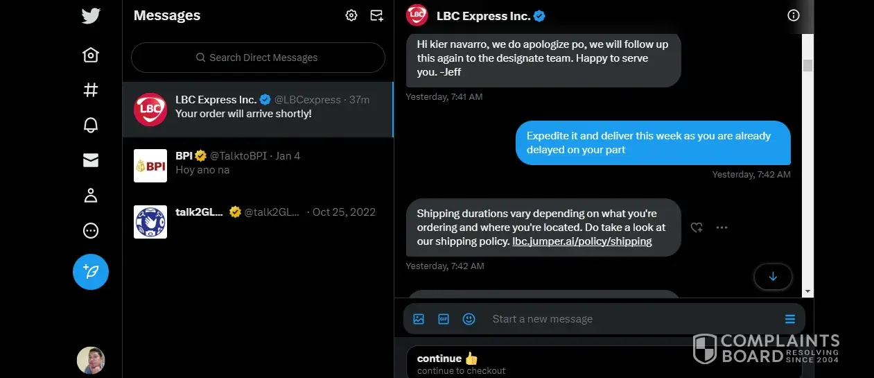Click the chat scrollbar thumb
Image resolution: width=874 pixels, height=378 pixels.
(807, 66)
